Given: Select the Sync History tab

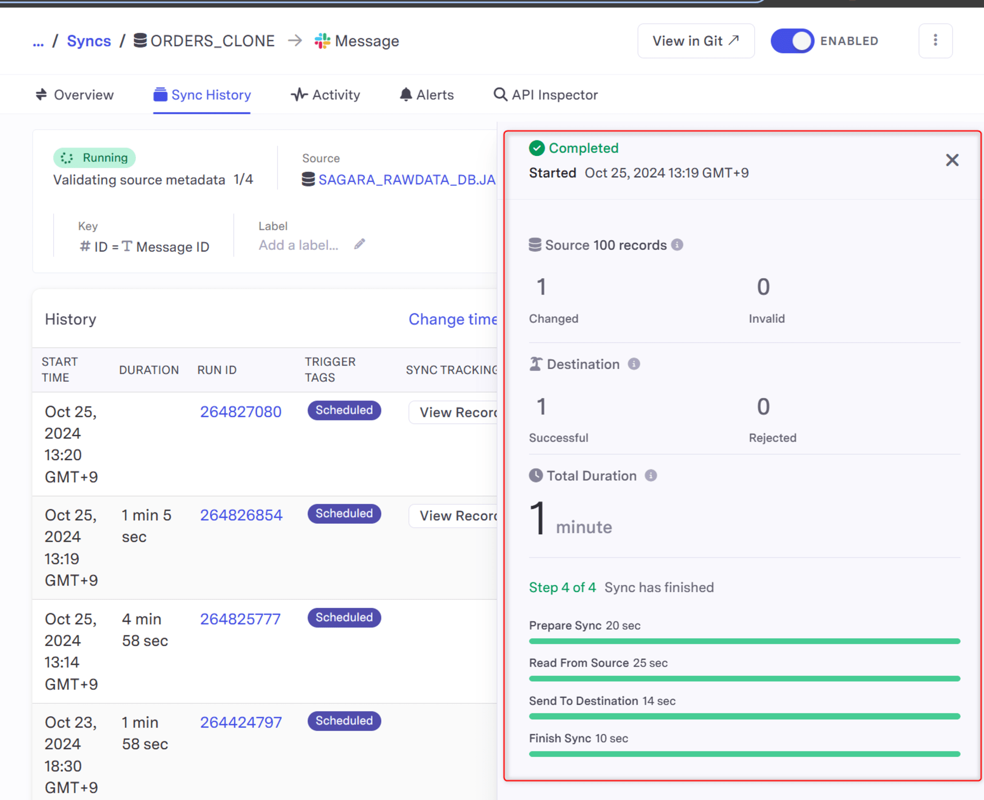Looking at the screenshot, I should (x=202, y=94).
